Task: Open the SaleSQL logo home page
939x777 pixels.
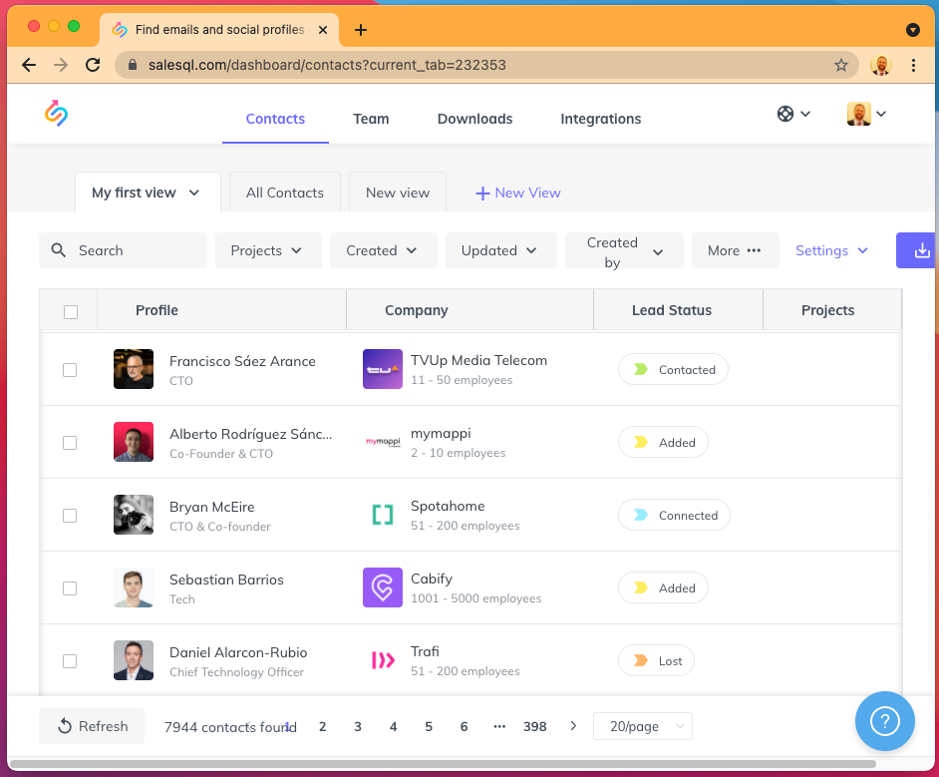Action: (x=55, y=113)
